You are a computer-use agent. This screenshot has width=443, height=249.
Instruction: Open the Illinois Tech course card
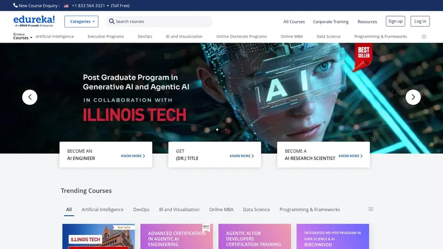pyautogui.click(x=98, y=236)
